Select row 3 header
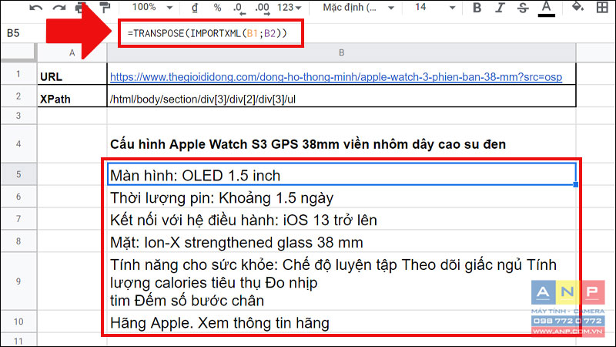 18,116
